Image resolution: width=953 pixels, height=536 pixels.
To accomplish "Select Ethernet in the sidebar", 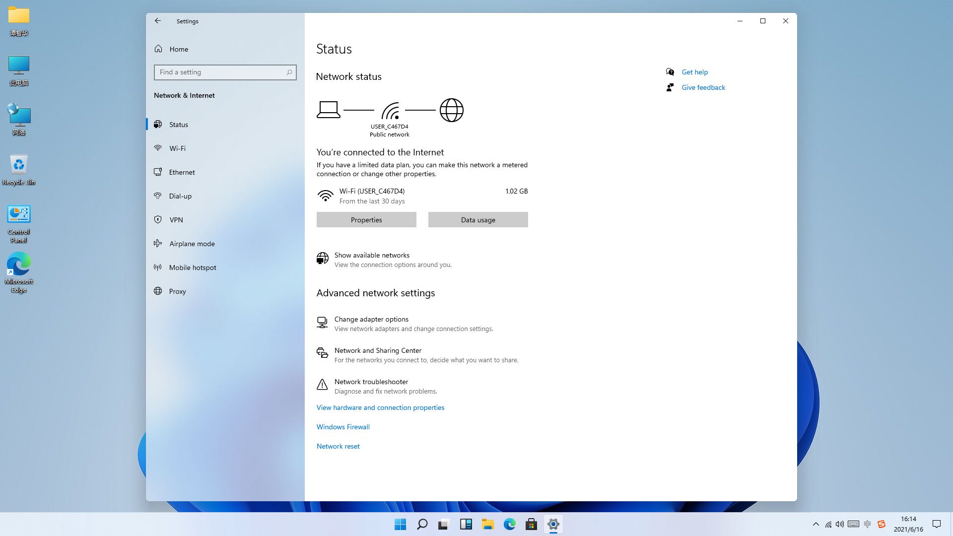I will (x=182, y=172).
